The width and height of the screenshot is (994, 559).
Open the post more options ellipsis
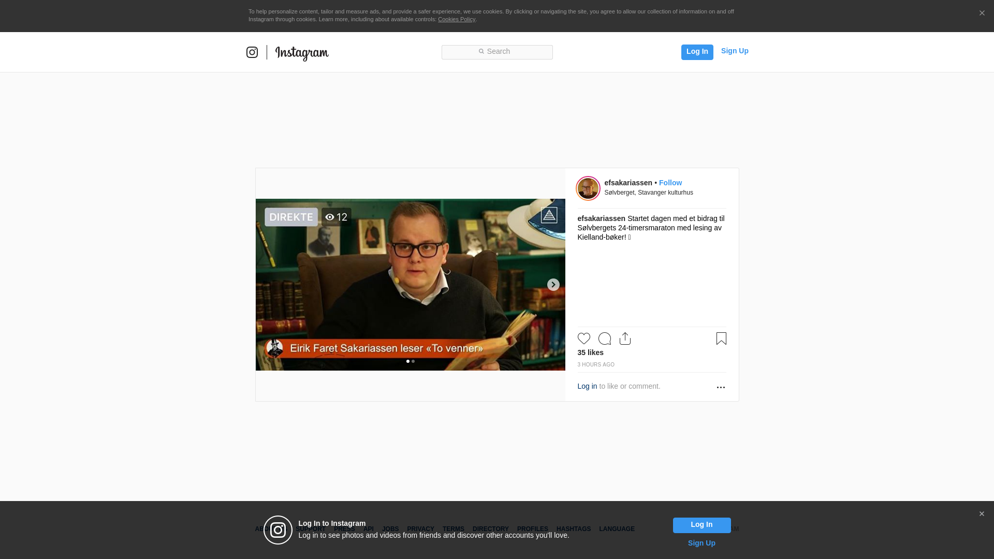pos(721,387)
